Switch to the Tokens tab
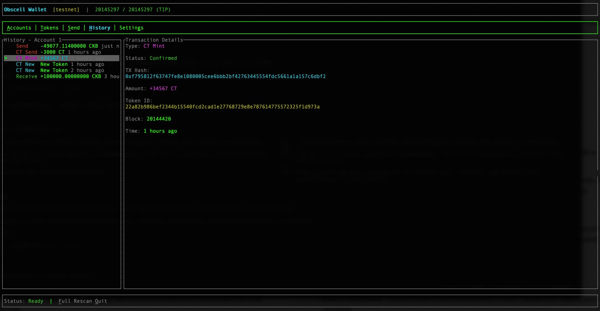 click(49, 28)
